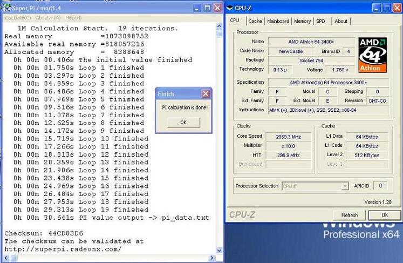Click the Refresh button in CPU-Z
The height and width of the screenshot is (263, 403).
pos(349,215)
